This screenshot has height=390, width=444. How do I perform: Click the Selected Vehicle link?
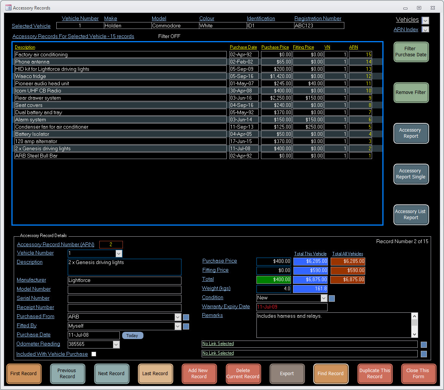(x=31, y=26)
